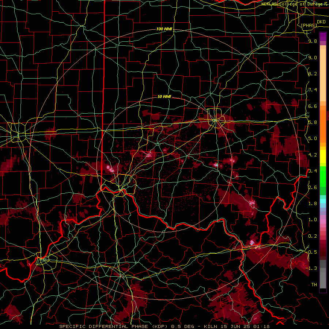The height and width of the screenshot is (329, 329).
Task: Click the KILN 15 JUN 25 01:18 timestamp
Action: click(x=237, y=326)
